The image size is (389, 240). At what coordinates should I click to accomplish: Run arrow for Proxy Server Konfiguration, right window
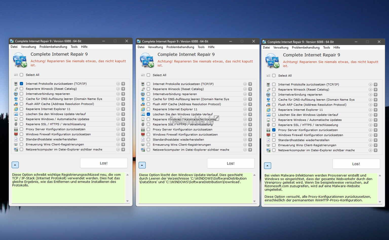coord(376,130)
